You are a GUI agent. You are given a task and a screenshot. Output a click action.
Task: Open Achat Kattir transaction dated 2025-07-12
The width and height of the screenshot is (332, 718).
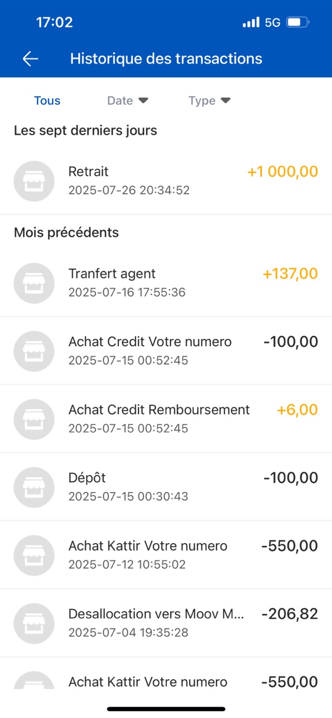[x=166, y=555]
